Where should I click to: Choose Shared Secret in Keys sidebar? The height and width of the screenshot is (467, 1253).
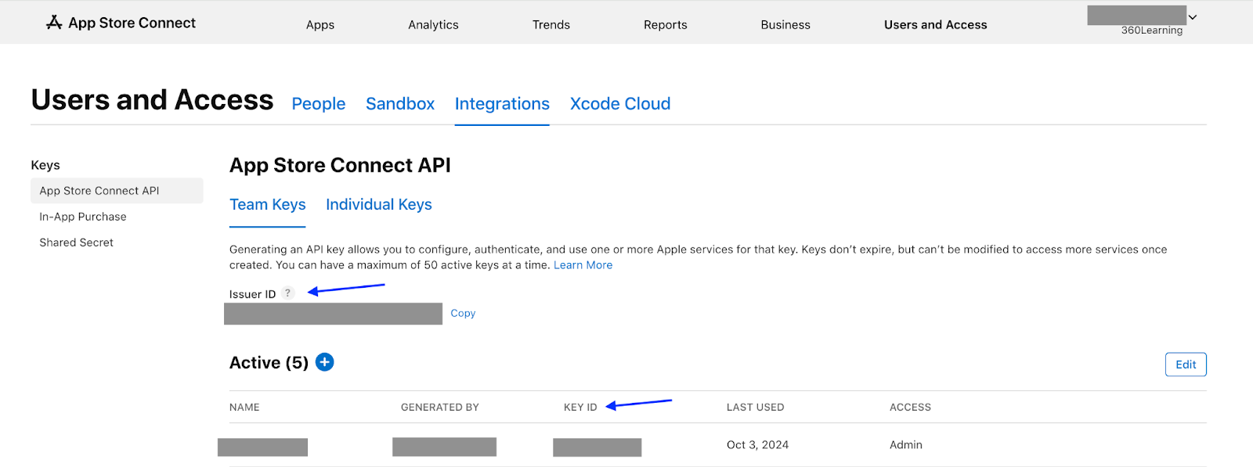(76, 242)
